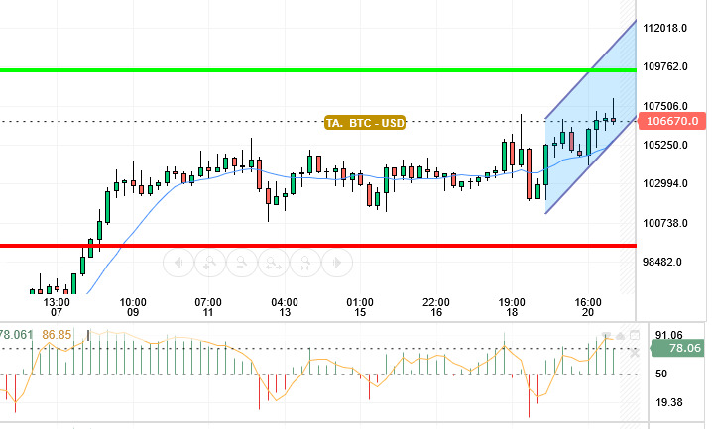
Task: Click the 107506.0 price axis label
Action: (x=665, y=106)
